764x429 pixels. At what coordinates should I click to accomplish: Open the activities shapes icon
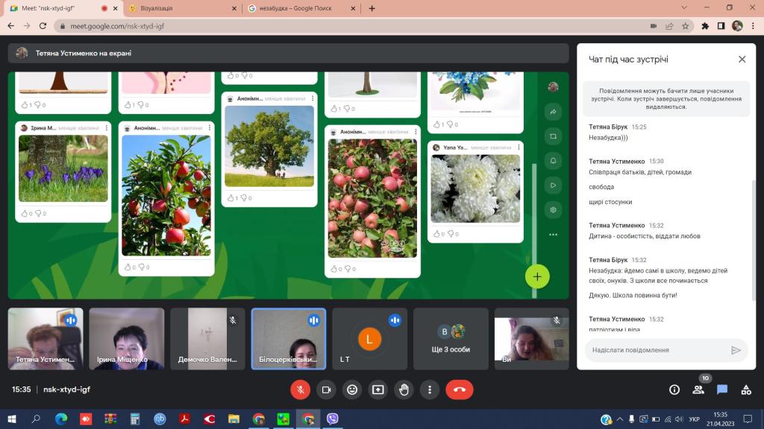point(746,390)
